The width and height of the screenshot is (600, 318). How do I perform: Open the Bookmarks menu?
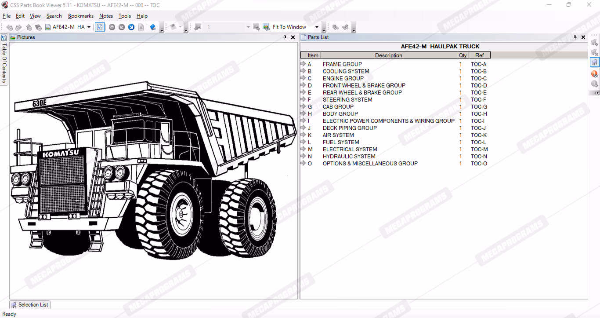pyautogui.click(x=80, y=16)
